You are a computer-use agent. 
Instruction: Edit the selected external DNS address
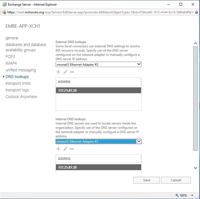click(65, 72)
